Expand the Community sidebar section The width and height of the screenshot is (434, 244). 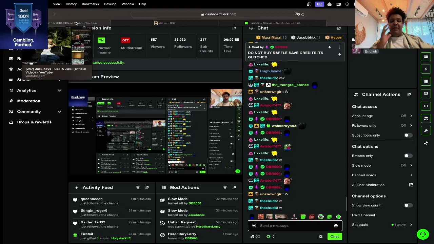point(59,111)
